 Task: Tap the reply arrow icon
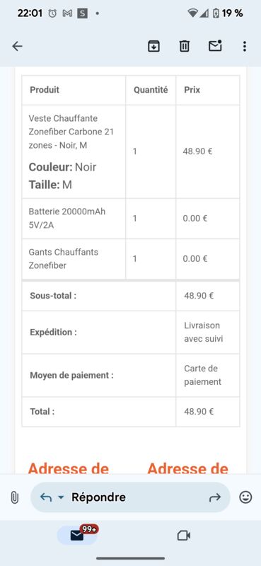coord(46,497)
